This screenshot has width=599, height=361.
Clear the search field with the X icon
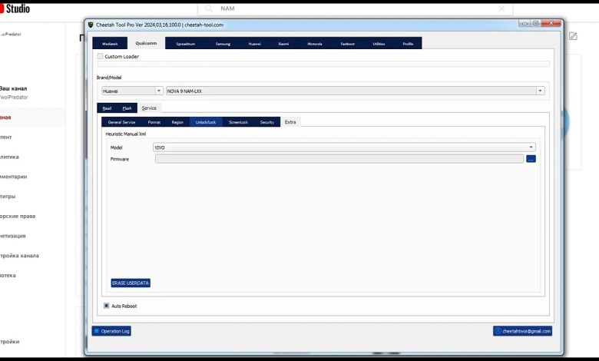coord(501,8)
